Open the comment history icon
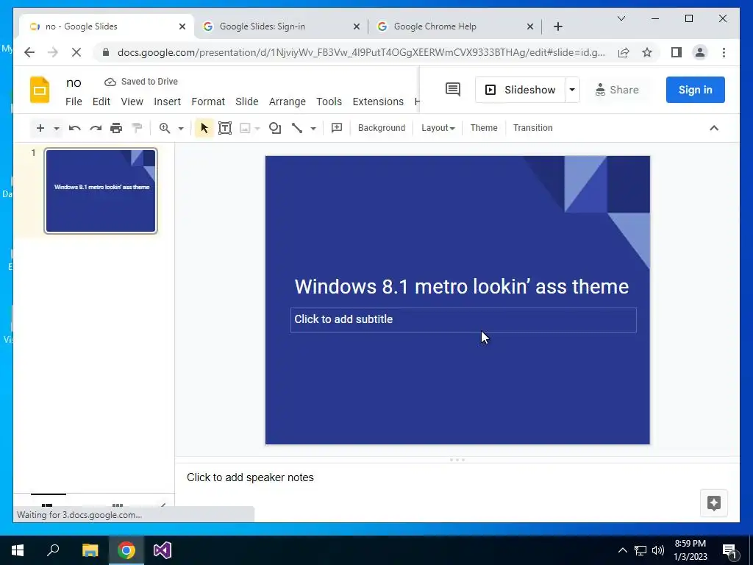753x565 pixels. click(453, 89)
